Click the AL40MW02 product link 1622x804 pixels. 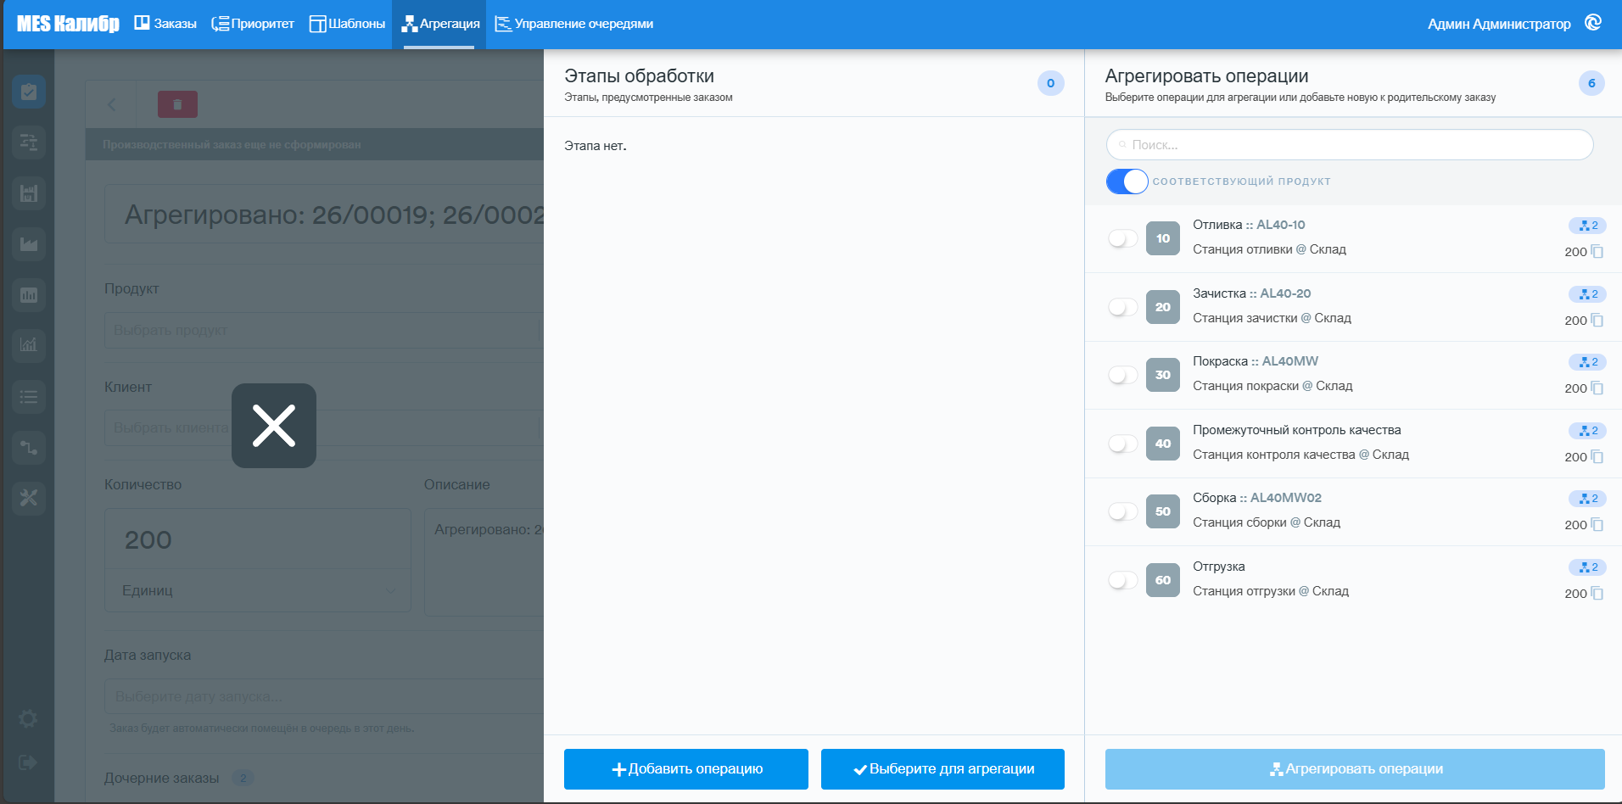(x=1286, y=498)
